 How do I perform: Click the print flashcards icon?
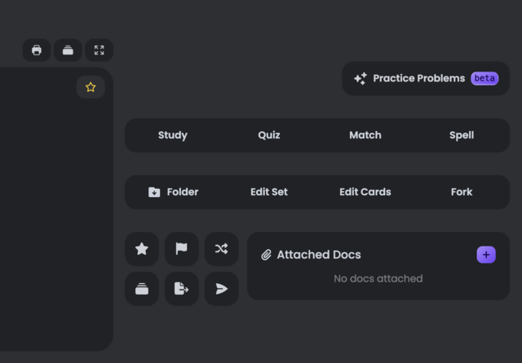tap(37, 50)
